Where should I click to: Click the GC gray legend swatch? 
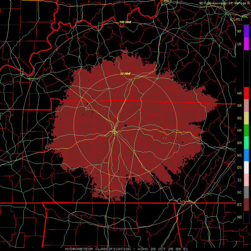point(246,192)
